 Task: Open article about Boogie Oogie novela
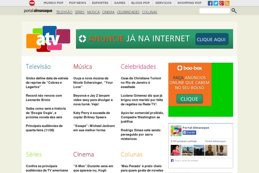[x=46, y=113]
